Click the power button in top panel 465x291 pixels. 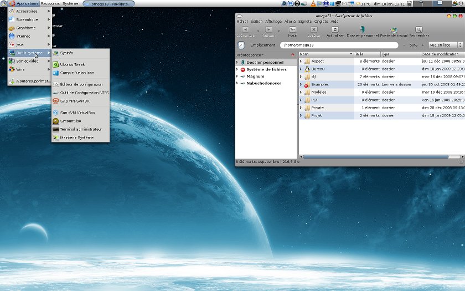[x=461, y=3]
